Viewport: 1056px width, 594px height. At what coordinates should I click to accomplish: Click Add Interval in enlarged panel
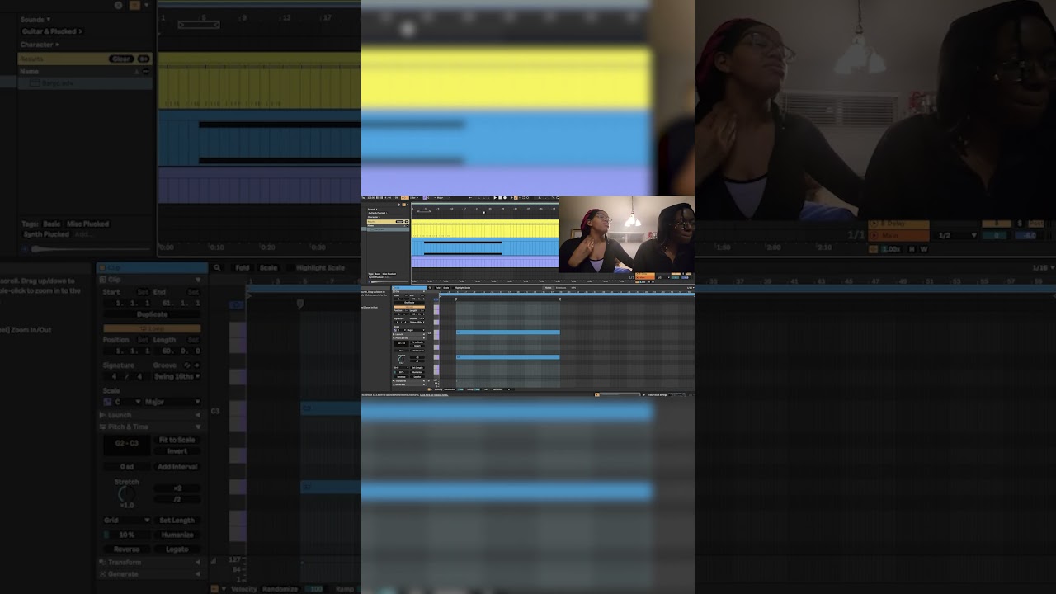point(177,467)
